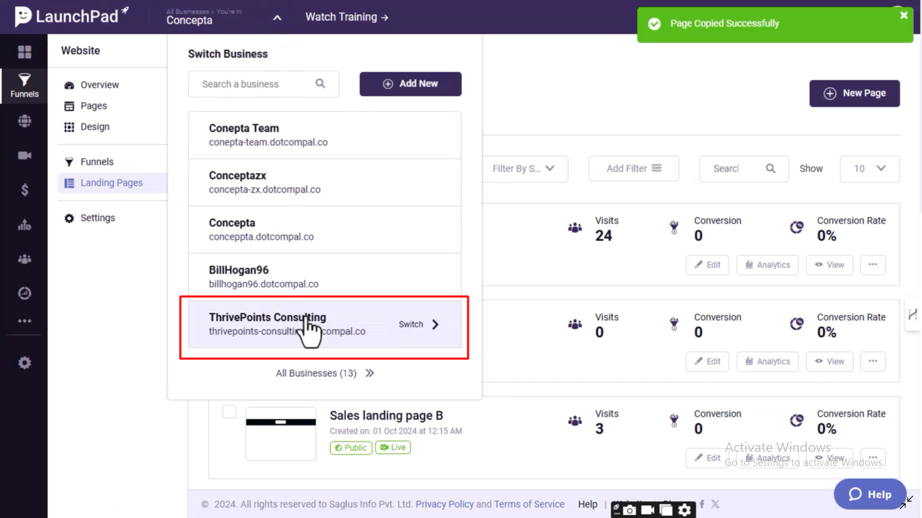The height and width of the screenshot is (518, 922).
Task: Focus the landing pages Search field
Action: (x=744, y=168)
